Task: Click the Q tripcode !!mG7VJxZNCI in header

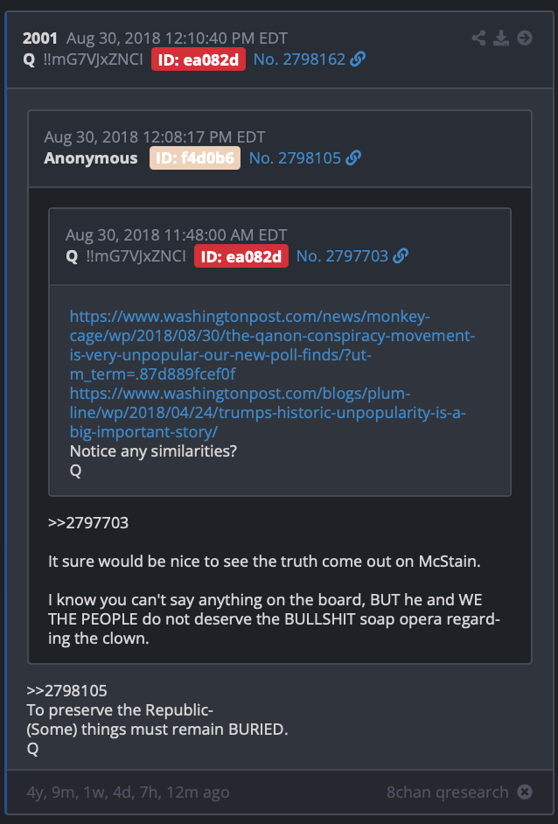Action: click(x=93, y=59)
